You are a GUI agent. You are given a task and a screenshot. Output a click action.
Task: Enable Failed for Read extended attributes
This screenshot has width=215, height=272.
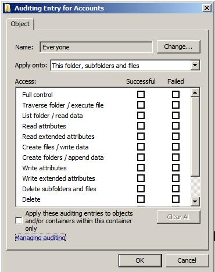click(x=175, y=137)
